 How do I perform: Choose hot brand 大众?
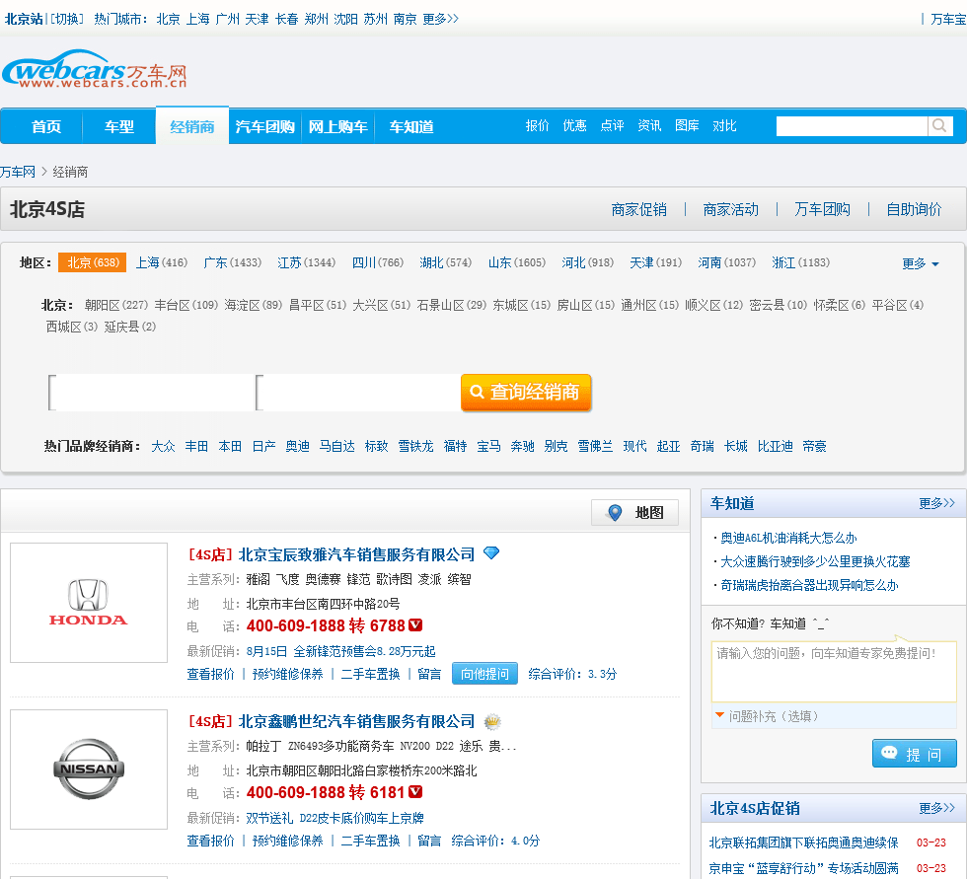click(x=164, y=446)
